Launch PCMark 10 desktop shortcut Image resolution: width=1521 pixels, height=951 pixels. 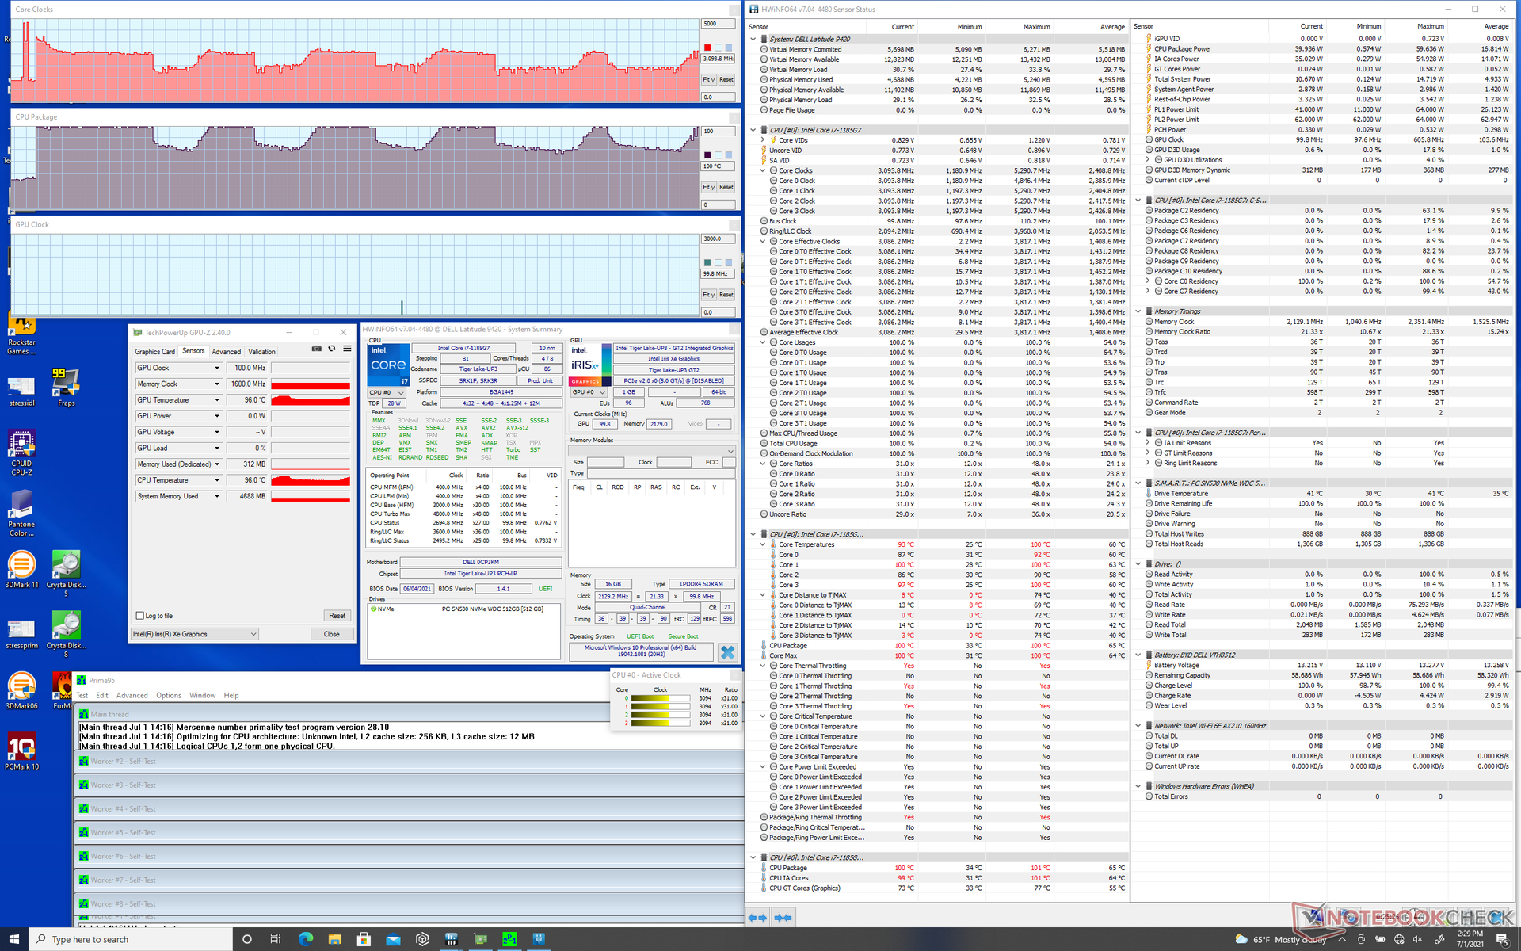[21, 751]
